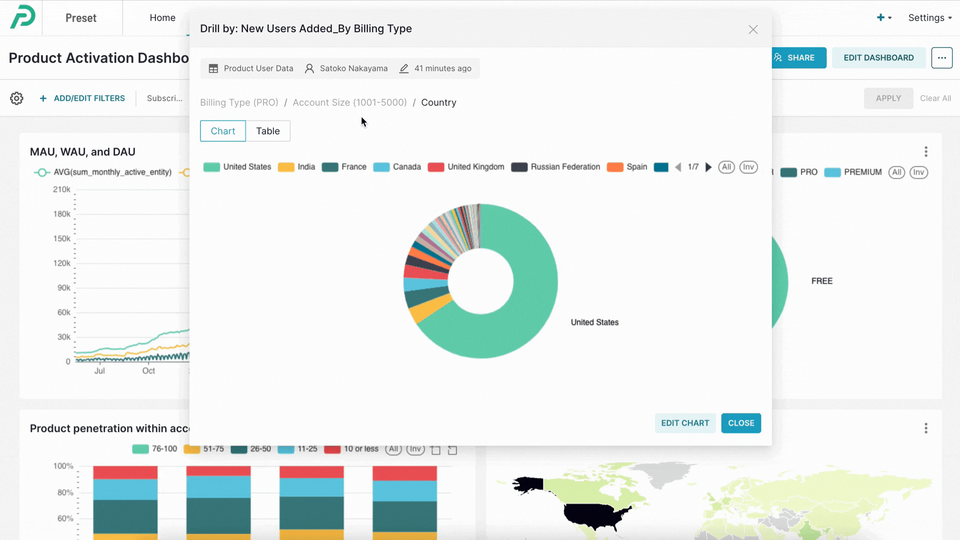Click the EDIT CHART button

685,423
